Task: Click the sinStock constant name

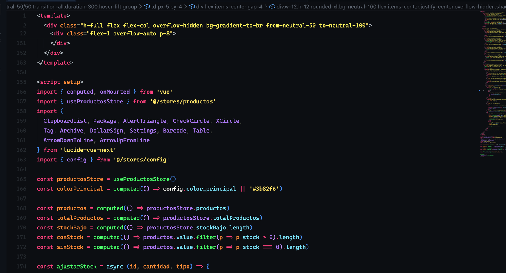Action: pyautogui.click(x=70, y=247)
